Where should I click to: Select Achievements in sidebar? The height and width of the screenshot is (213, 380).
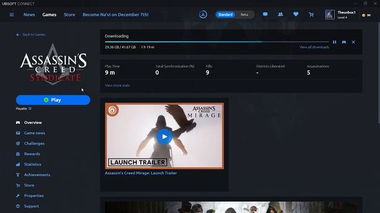pyautogui.click(x=37, y=175)
